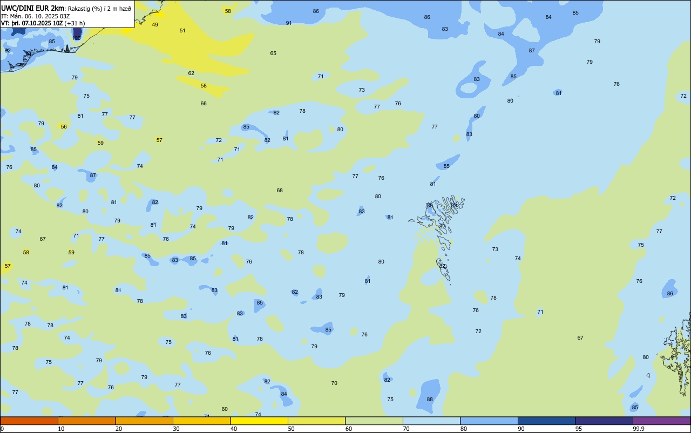Click the '40' legend scale label
This screenshot has width=691, height=433.
click(234, 429)
